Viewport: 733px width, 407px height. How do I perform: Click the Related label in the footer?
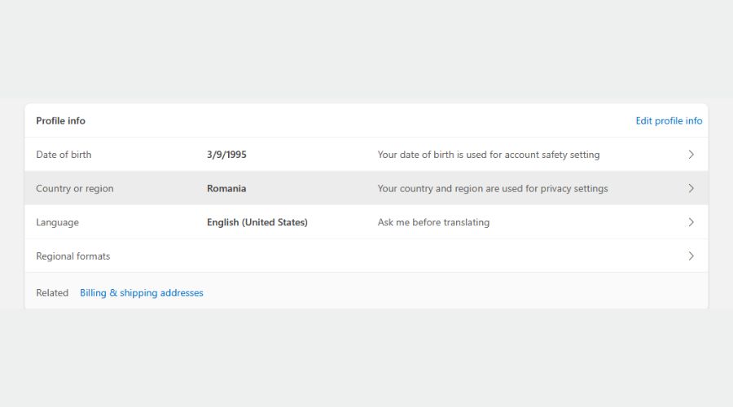[x=52, y=293]
